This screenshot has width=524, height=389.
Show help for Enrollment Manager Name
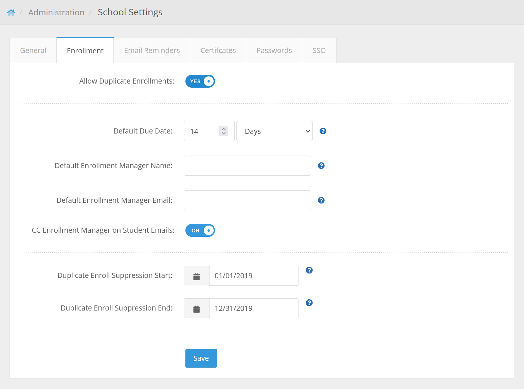click(321, 166)
